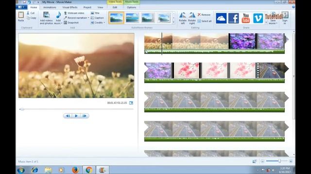This screenshot has width=311, height=174.
Task: Share to OneDrive cloud icon
Action: coord(221,18)
